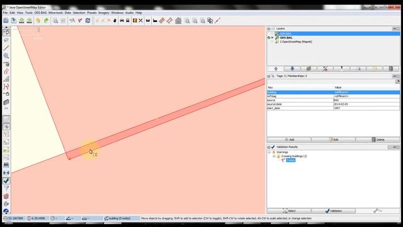403x227 pixels.
Task: Collapse the Tags/Memberships panel header arrow
Action: 269,76
